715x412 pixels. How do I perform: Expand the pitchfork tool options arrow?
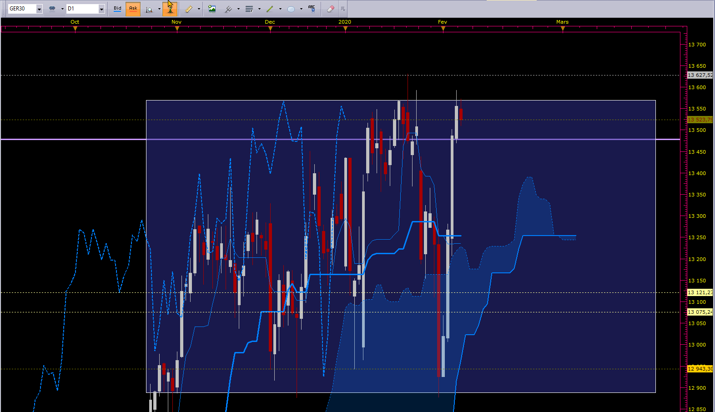point(238,9)
